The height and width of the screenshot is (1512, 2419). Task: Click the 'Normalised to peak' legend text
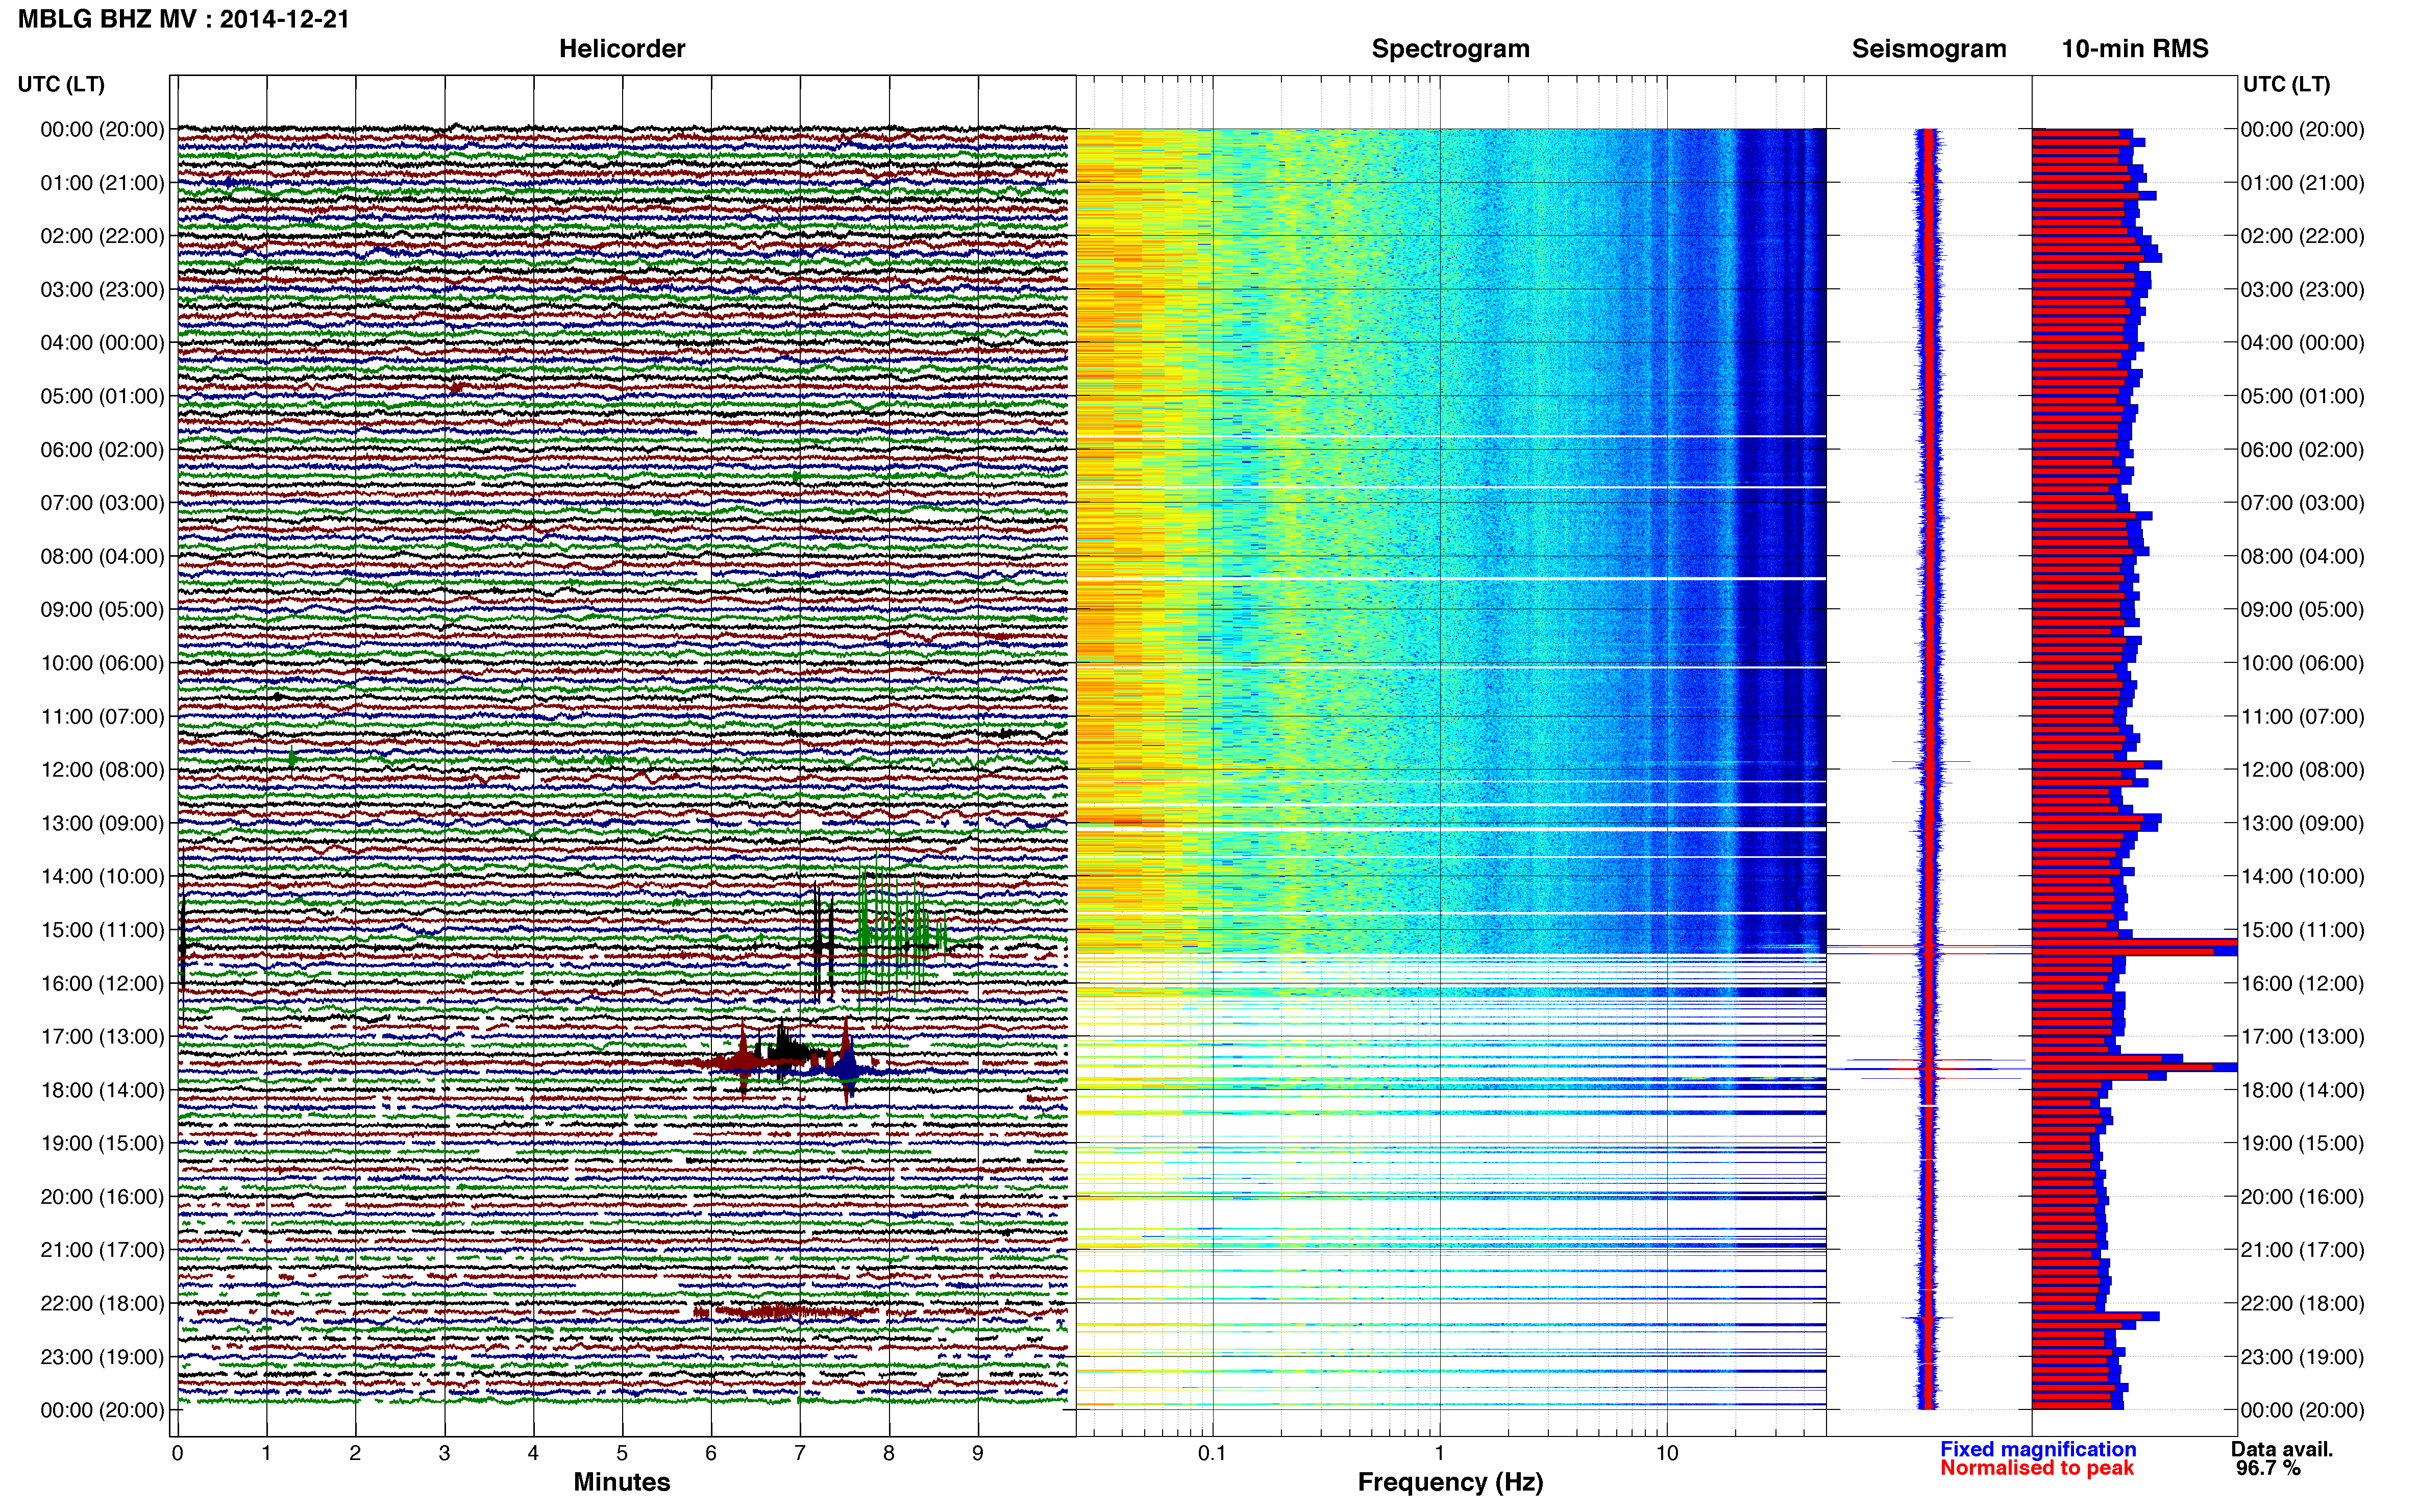click(2037, 1468)
